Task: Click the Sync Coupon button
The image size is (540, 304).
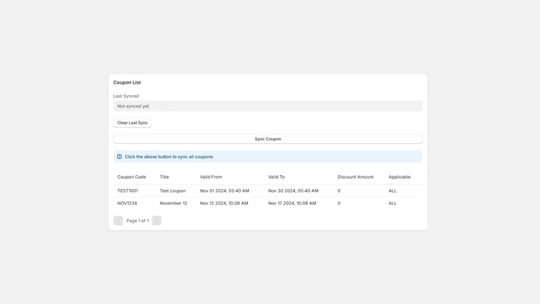Action: pyautogui.click(x=268, y=139)
